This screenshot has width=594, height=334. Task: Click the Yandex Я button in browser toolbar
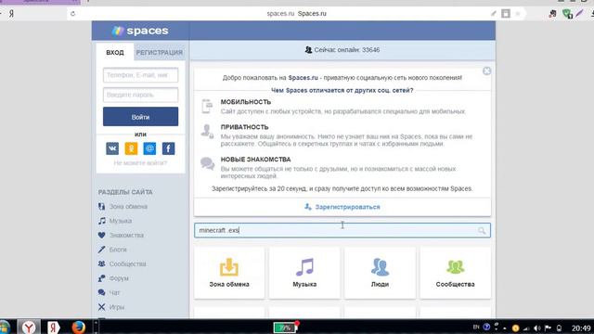click(11, 14)
